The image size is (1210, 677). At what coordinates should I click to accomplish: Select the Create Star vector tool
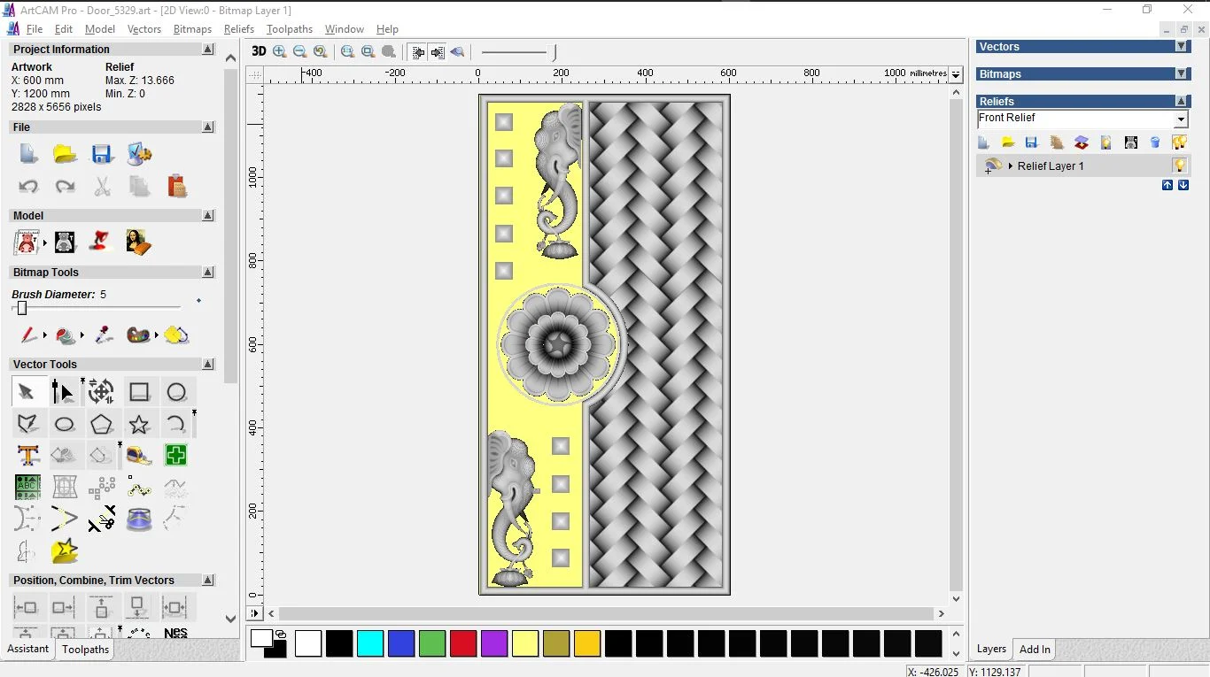(139, 424)
